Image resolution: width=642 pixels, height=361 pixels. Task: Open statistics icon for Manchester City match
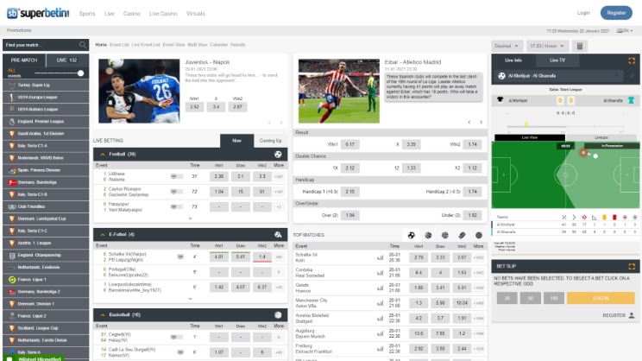click(x=380, y=303)
